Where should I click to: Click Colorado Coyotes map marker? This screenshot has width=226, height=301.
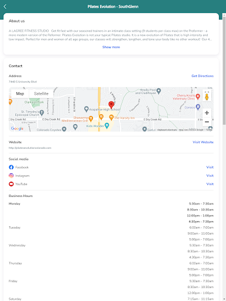[64, 129]
